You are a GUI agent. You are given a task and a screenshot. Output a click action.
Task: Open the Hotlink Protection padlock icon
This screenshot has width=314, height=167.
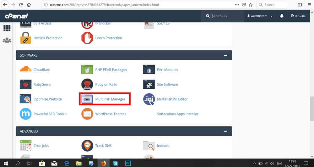pos(26,38)
